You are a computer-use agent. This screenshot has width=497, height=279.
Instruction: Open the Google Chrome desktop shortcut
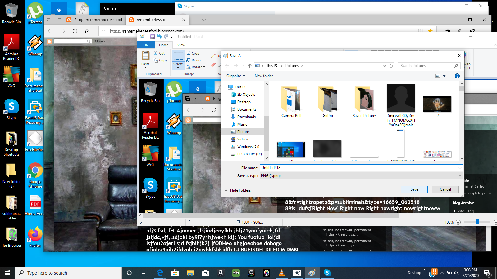pos(35,175)
